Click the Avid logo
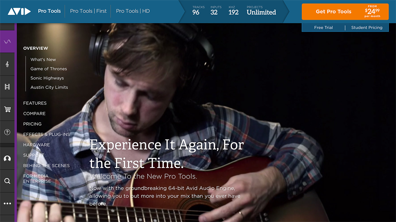The image size is (396, 222). (x=19, y=11)
